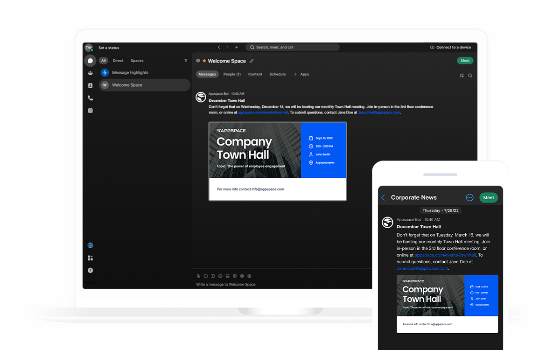Open the Teams icon in sidebar
This screenshot has width=560, height=350.
(90, 73)
